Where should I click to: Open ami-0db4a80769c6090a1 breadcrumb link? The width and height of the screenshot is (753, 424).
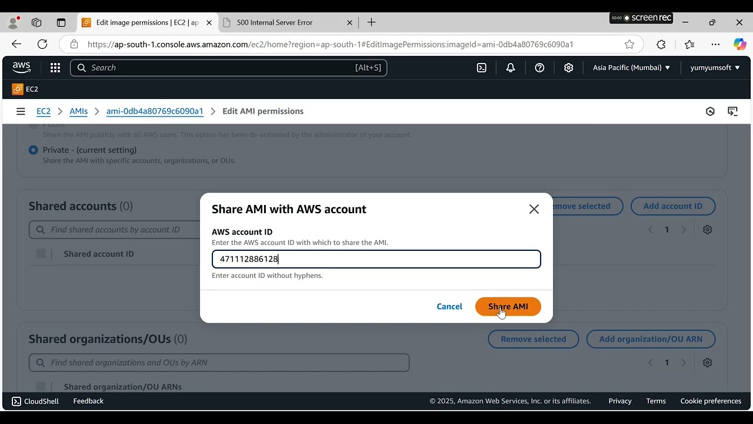pyautogui.click(x=155, y=111)
